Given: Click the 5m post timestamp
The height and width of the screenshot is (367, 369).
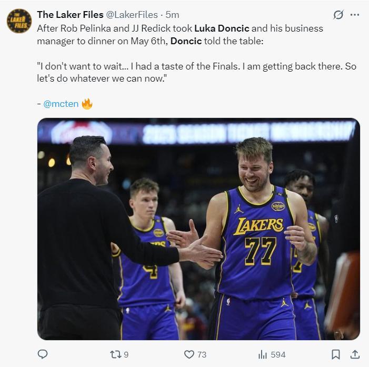Looking at the screenshot, I should point(172,15).
